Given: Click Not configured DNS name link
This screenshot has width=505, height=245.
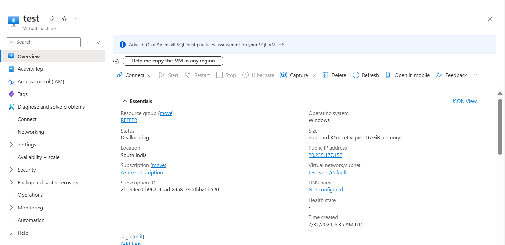Looking at the screenshot, I should (x=326, y=189).
